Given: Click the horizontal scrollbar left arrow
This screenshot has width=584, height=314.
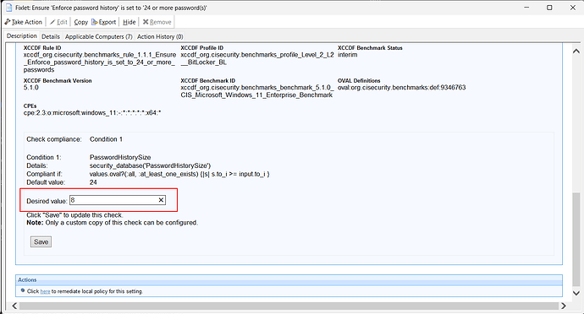Looking at the screenshot, I should (x=14, y=306).
